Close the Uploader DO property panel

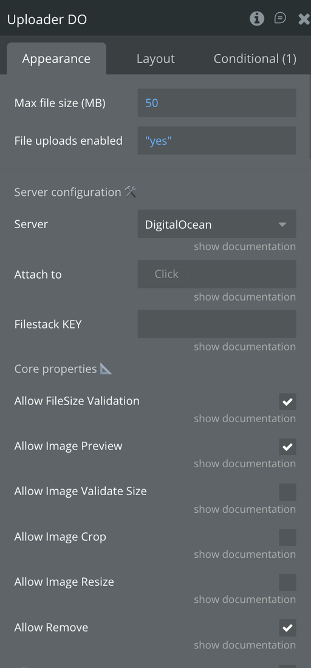point(304,19)
